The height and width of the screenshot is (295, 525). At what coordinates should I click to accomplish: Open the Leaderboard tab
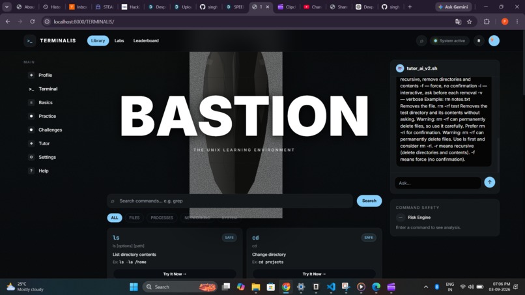[x=146, y=40]
